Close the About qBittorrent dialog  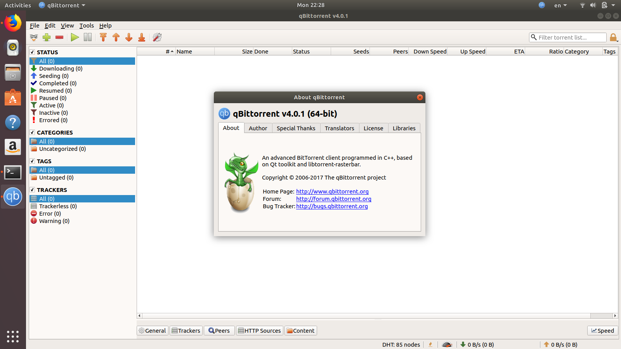pyautogui.click(x=420, y=97)
